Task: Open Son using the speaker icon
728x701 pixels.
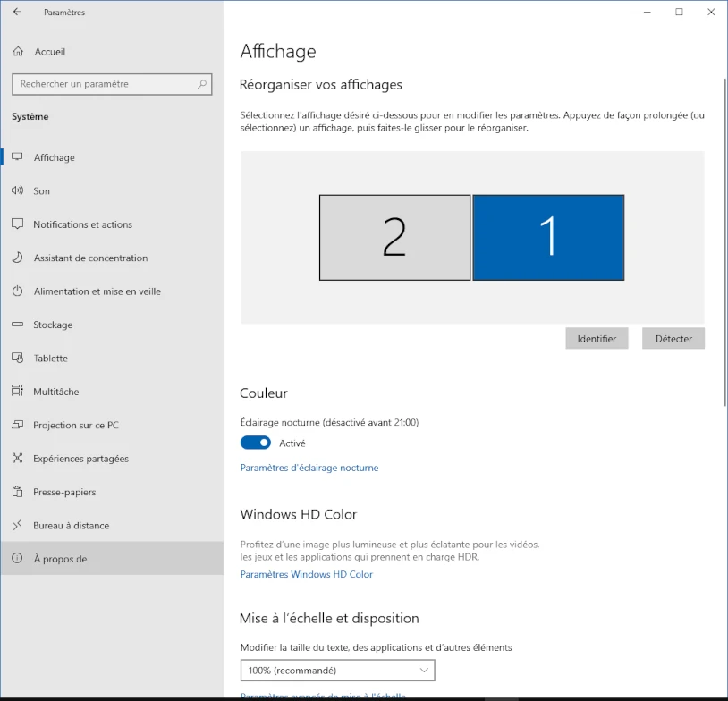Action: tap(19, 190)
